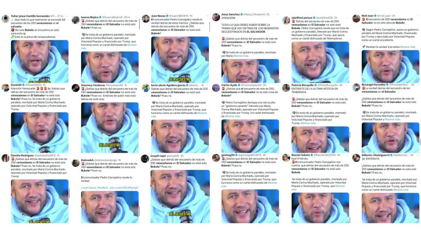Open the kevin alexis Aguilera garcia name link
The width and height of the screenshot is (421, 236).
(x=168, y=85)
